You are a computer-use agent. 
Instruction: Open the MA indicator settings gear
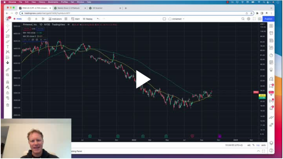pos(37,40)
